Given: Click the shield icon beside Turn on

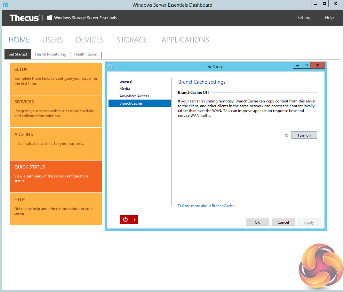Looking at the screenshot, I should [x=286, y=135].
